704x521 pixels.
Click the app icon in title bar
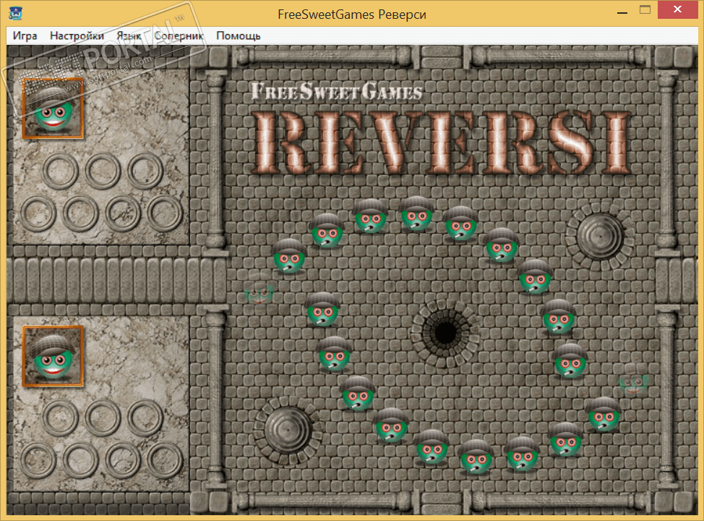16,14
